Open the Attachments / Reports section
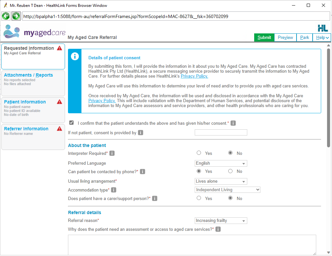332x256 pixels. pos(33,83)
